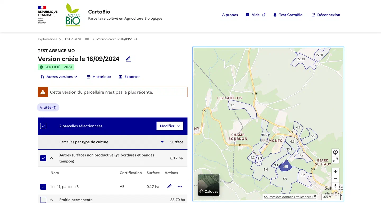Edit ilot 11, parcelle 3 with pencil icon
This screenshot has height=203, width=381.
coord(170,187)
